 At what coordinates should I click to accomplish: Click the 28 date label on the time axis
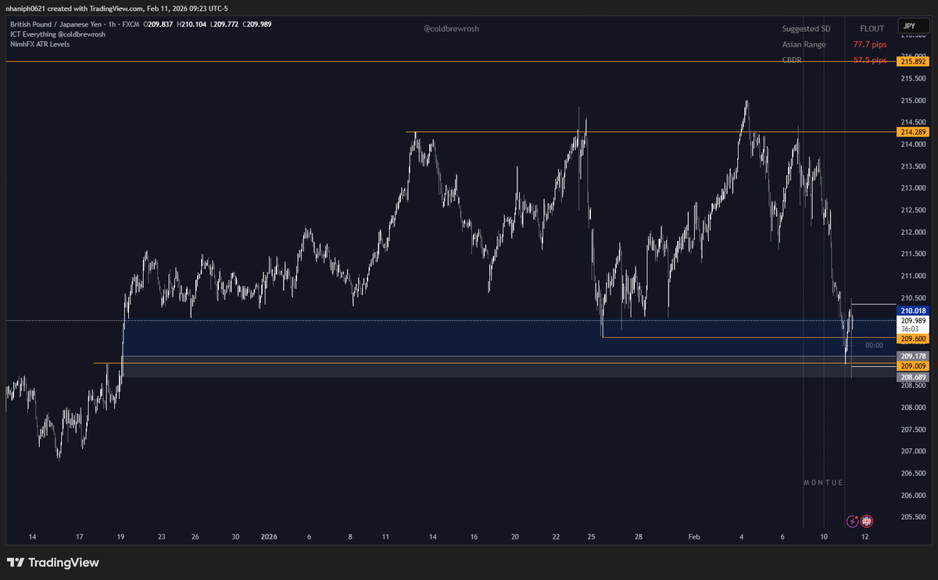tap(639, 537)
